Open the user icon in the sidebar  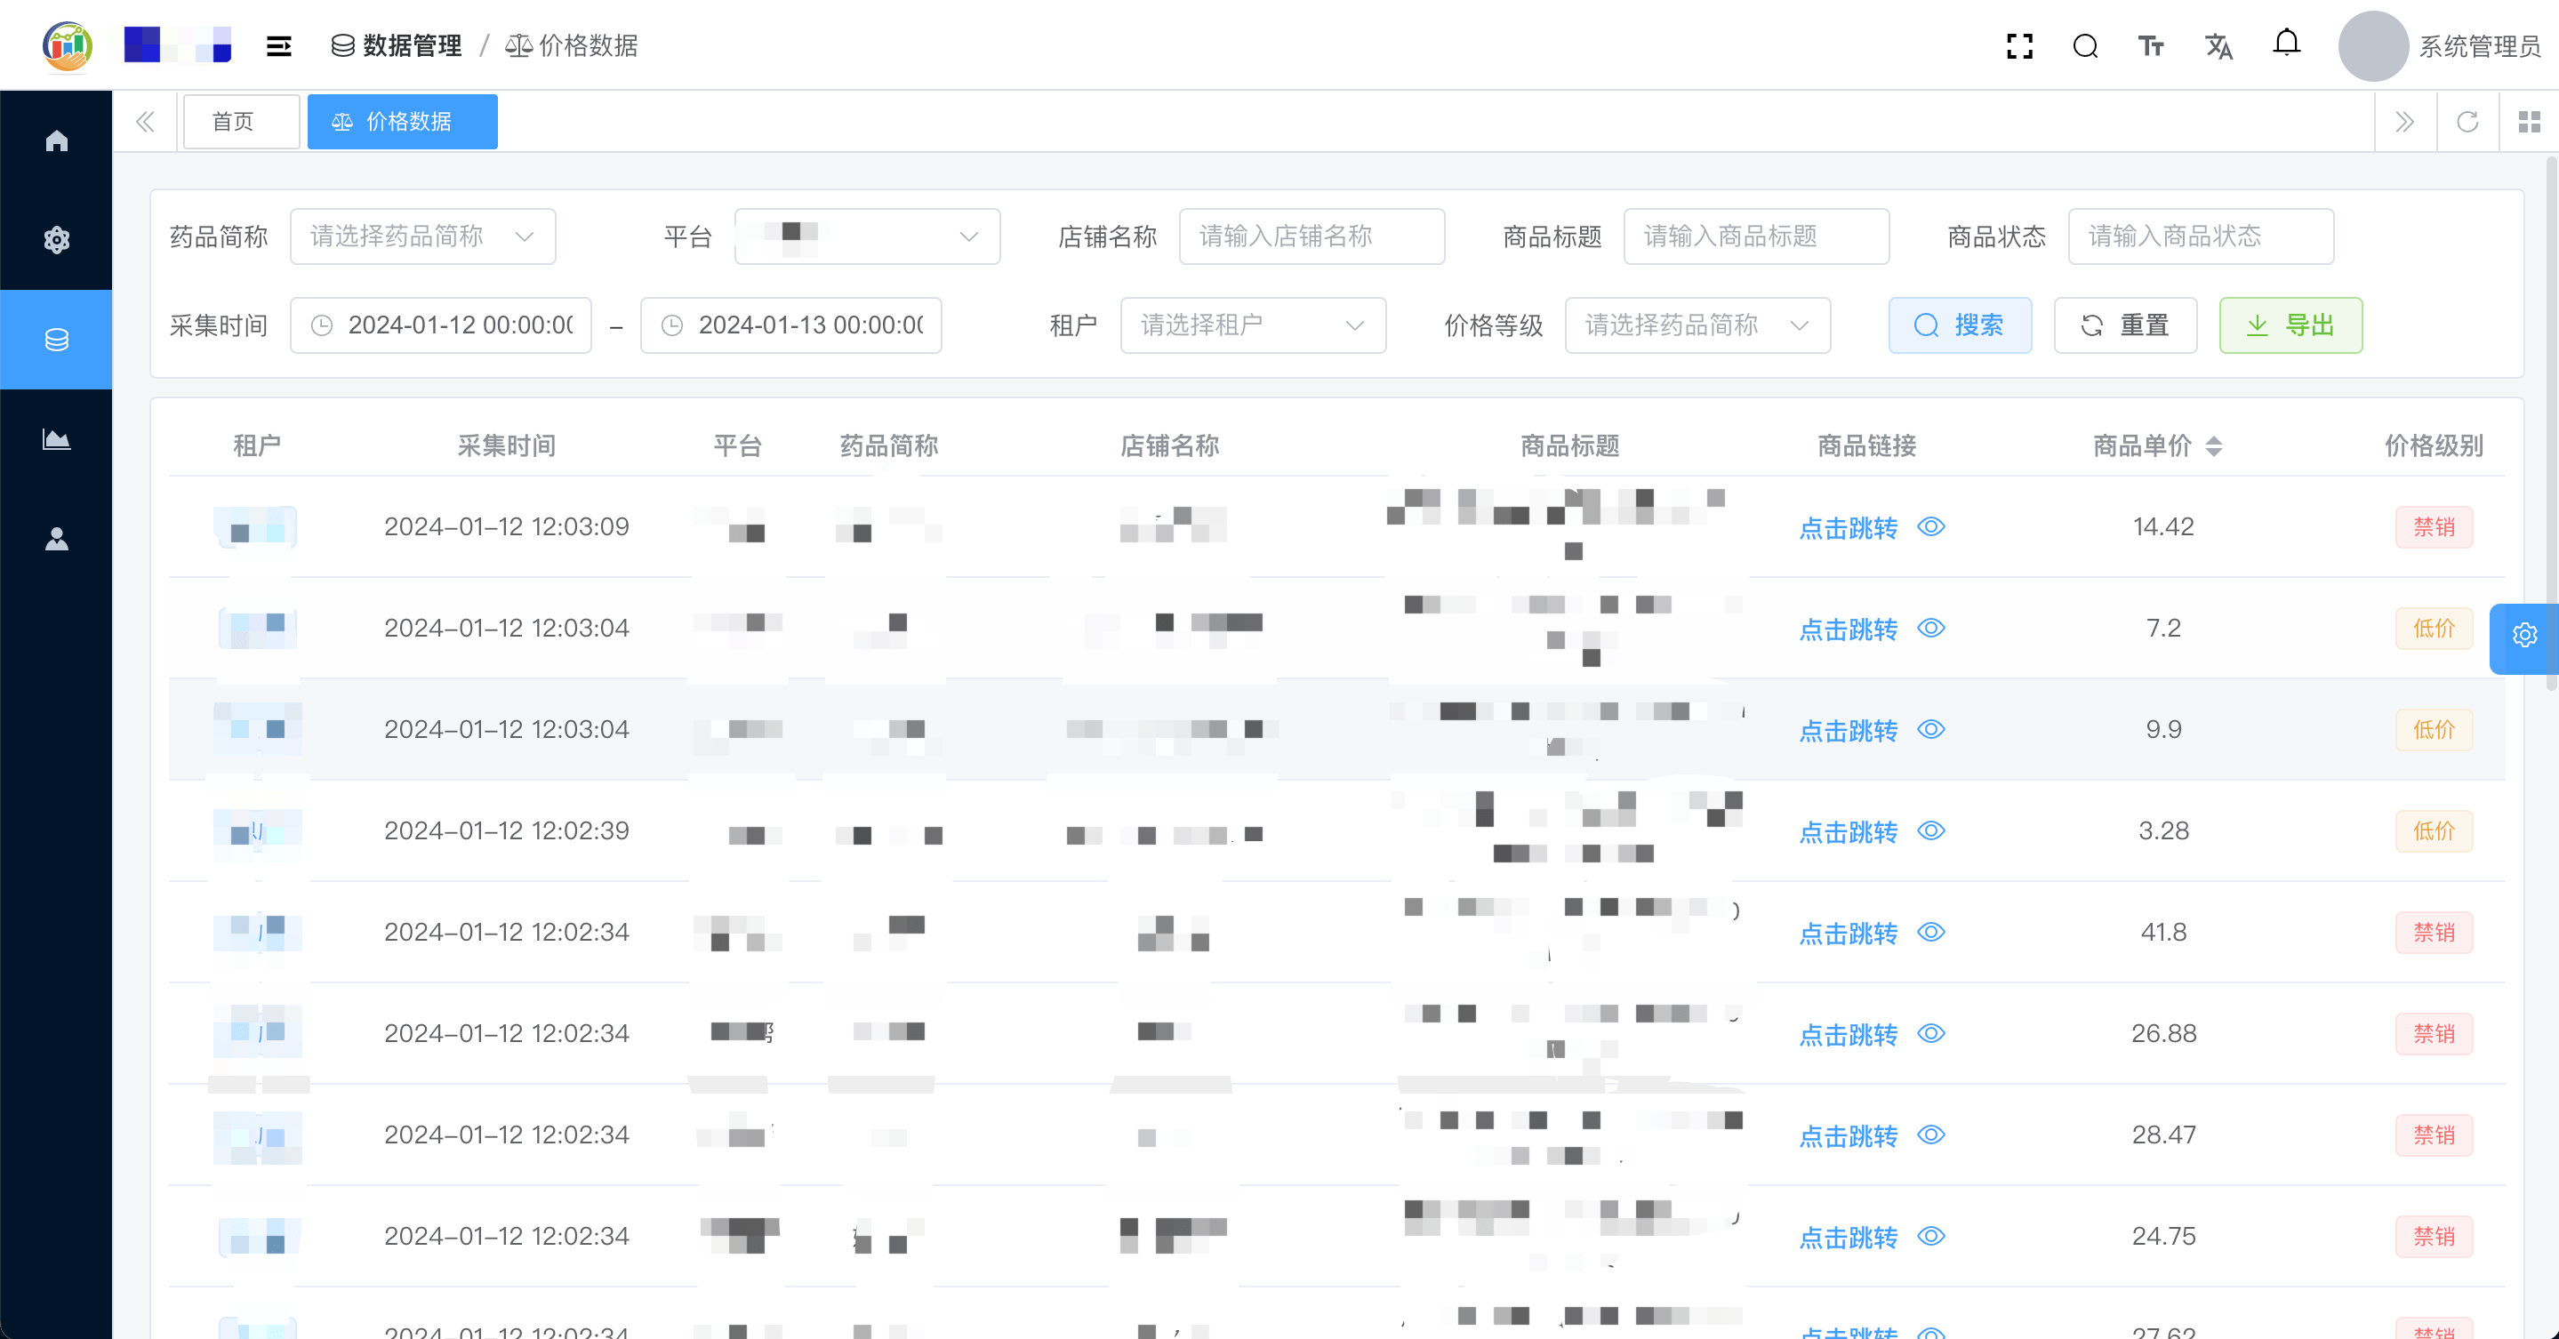[57, 539]
